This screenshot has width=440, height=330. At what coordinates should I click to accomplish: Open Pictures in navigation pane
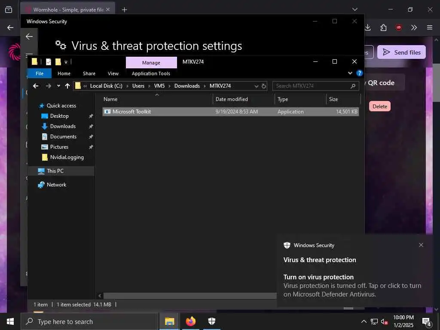(59, 147)
